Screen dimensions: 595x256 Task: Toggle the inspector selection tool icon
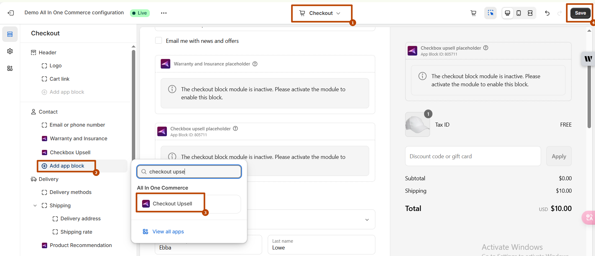coord(490,13)
